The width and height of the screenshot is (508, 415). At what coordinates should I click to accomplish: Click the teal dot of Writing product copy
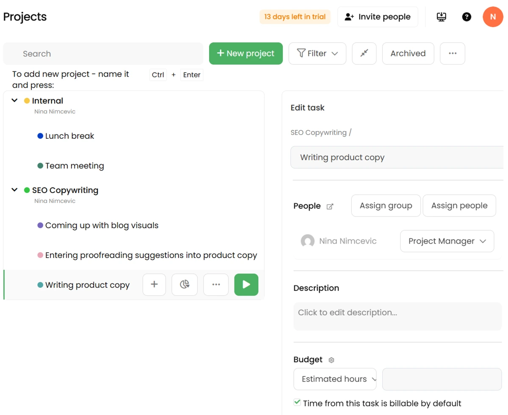tap(40, 285)
